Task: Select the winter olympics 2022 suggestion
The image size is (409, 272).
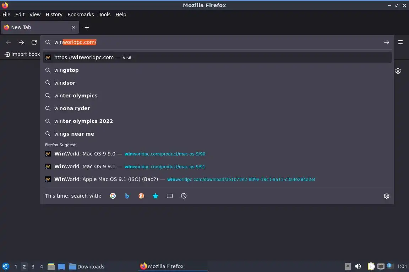Action: (217, 121)
